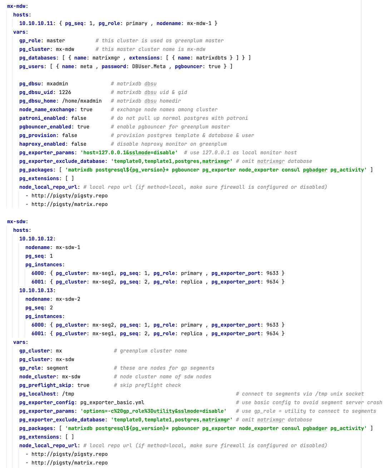Select the value 'pg_exporter_basic.yml'
386x468 pixels.
coord(112,402)
